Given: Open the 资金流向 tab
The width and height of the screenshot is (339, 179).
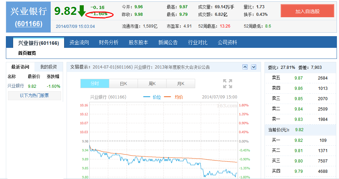Looking at the screenshot, I should [79, 43].
